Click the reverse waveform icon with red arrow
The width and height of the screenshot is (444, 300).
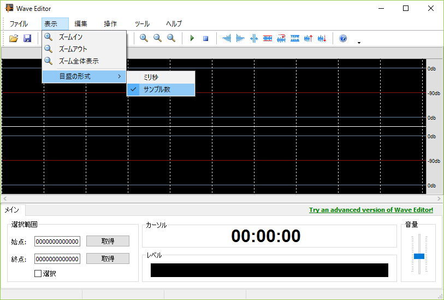281,38
